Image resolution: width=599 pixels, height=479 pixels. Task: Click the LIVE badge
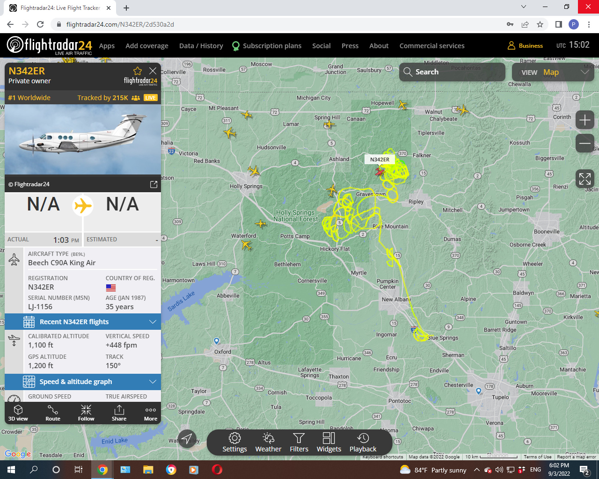point(151,98)
